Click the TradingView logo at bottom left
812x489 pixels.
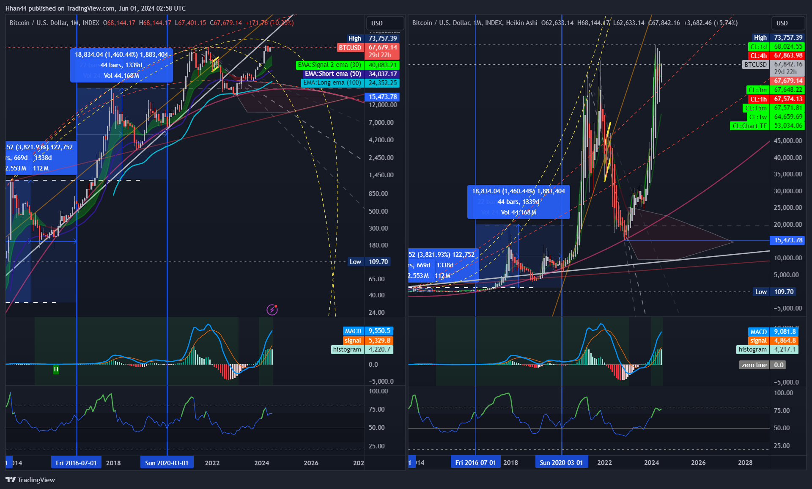tap(30, 480)
